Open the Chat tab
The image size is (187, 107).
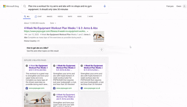[38, 17]
